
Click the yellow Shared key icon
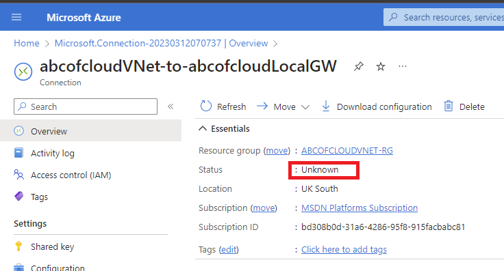[x=18, y=246]
